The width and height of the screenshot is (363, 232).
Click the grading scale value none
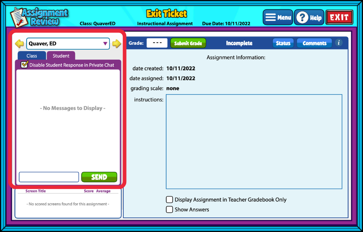coord(173,88)
